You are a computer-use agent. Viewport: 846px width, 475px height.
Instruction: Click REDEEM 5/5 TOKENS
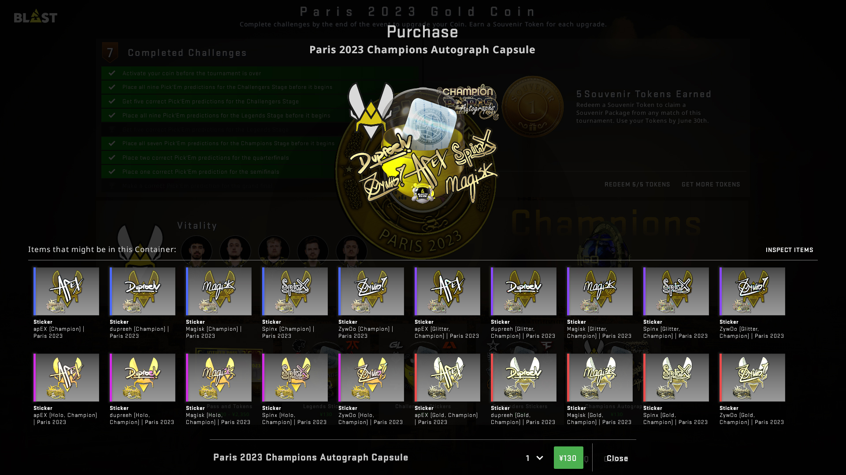[637, 184]
